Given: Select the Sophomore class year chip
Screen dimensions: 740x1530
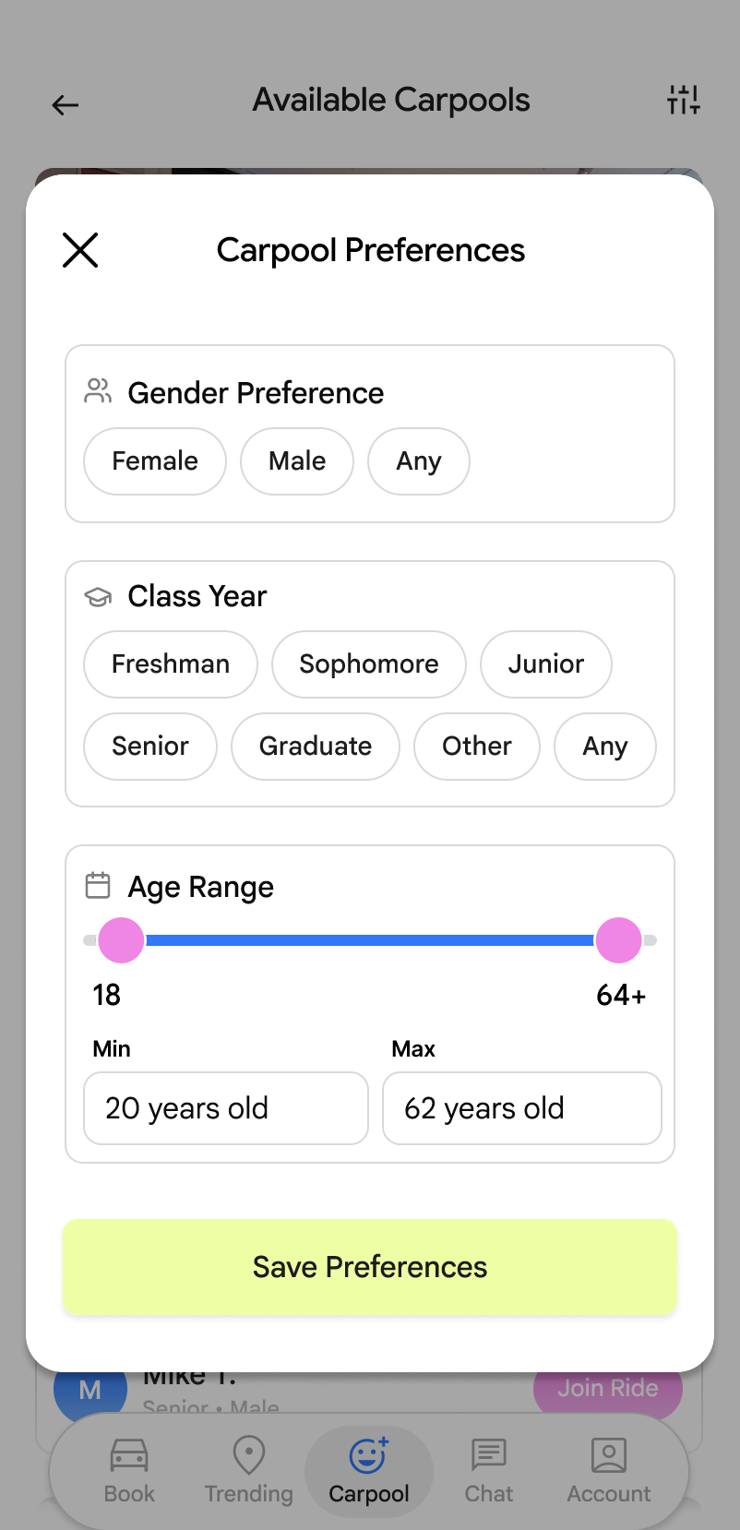Looking at the screenshot, I should 369,664.
